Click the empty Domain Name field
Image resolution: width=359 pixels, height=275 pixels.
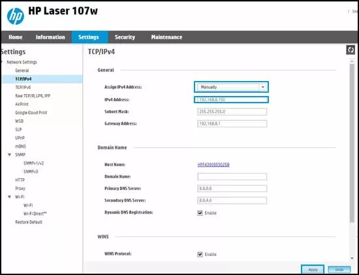232,176
